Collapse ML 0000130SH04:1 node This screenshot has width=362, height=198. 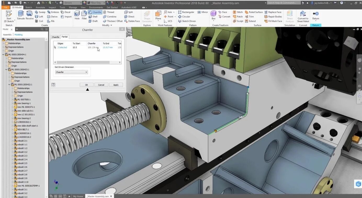click(3, 55)
